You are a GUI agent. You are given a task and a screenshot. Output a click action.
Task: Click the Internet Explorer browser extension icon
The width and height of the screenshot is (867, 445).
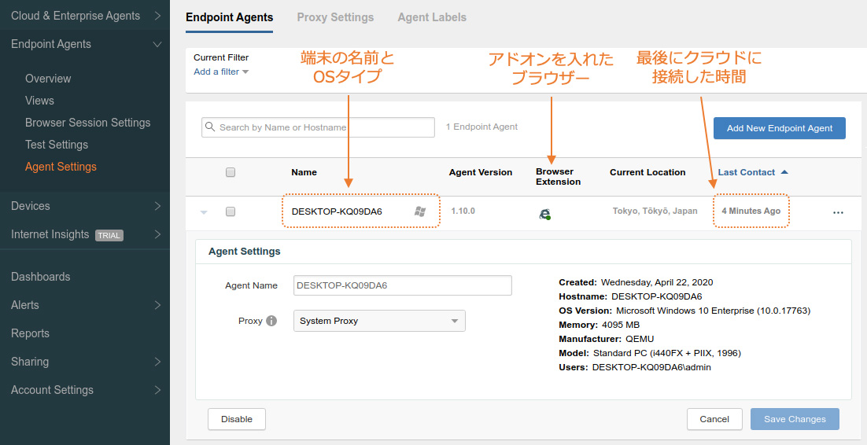(544, 213)
